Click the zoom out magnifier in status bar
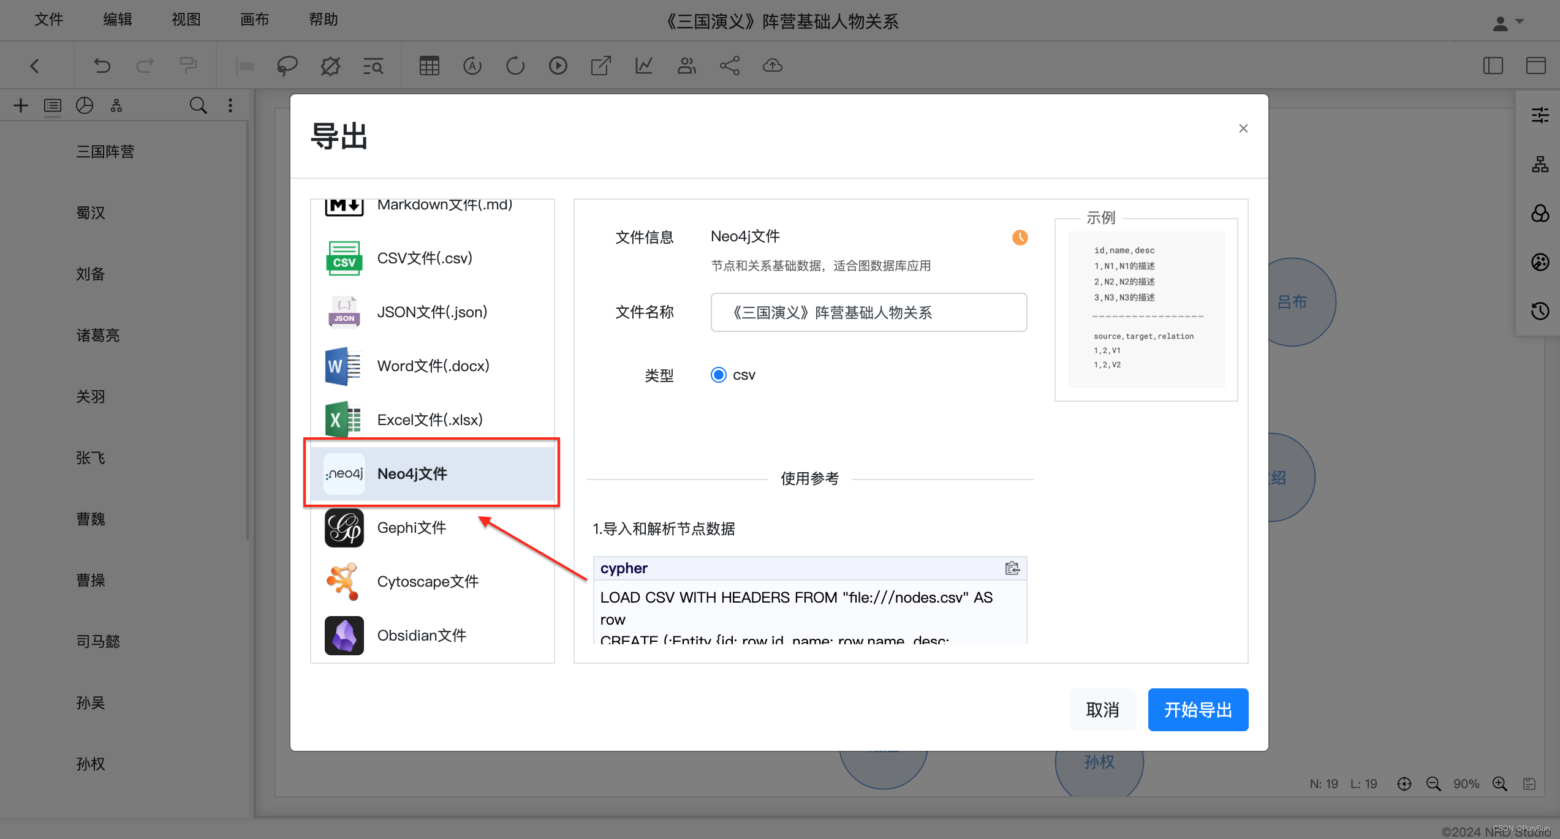Image resolution: width=1560 pixels, height=839 pixels. [x=1433, y=783]
